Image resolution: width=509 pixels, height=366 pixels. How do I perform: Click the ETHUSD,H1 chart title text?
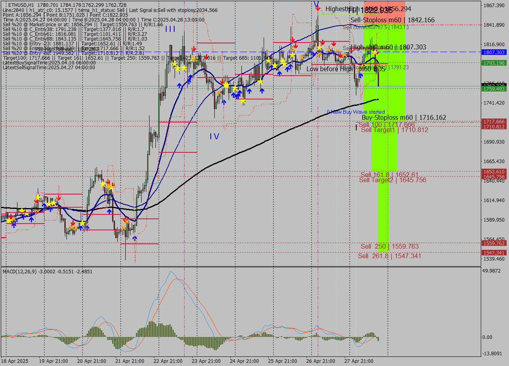[x=21, y=5]
